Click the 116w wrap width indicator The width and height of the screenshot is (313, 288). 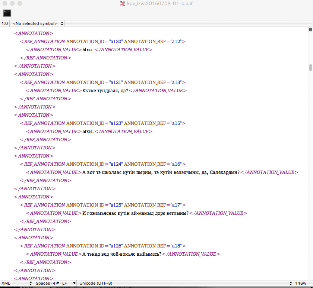(x=301, y=283)
